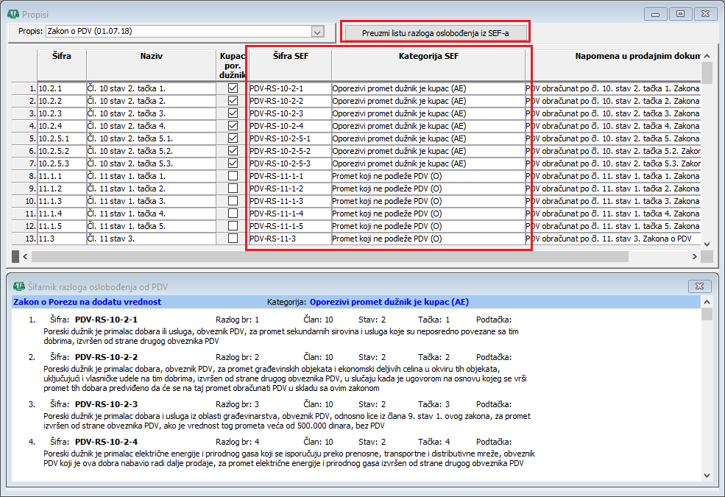Image resolution: width=725 pixels, height=497 pixels.
Task: Check the Kupac por. dužnik box for 11.3
Action: coord(233,239)
